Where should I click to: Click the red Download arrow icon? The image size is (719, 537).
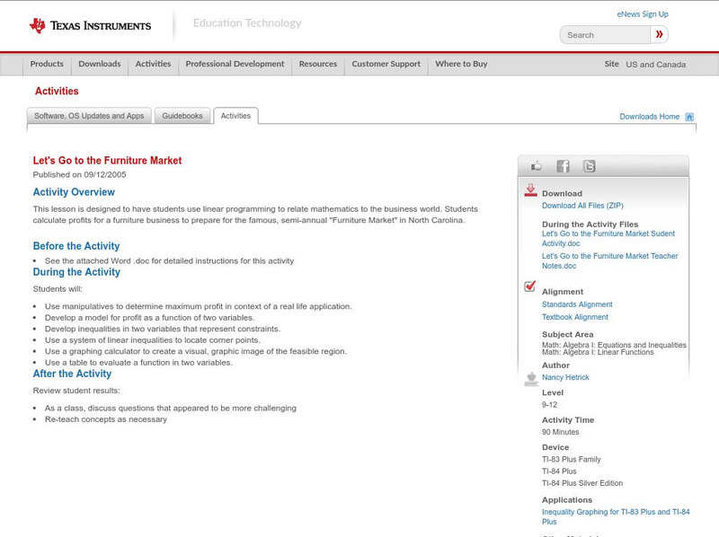point(530,190)
